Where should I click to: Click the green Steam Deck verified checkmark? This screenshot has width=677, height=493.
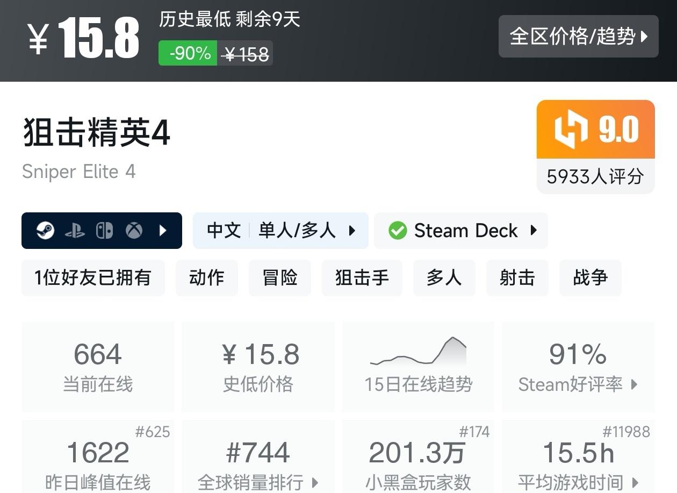(x=398, y=231)
